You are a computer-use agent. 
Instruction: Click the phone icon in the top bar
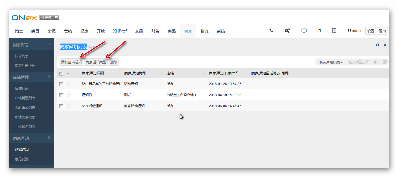271,31
